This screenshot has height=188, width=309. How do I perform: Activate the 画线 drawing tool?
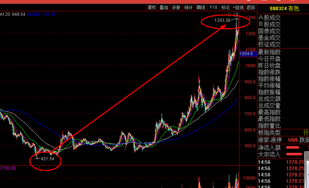(x=201, y=8)
